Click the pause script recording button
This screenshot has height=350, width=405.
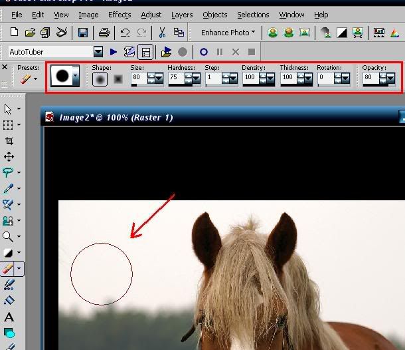coord(220,52)
